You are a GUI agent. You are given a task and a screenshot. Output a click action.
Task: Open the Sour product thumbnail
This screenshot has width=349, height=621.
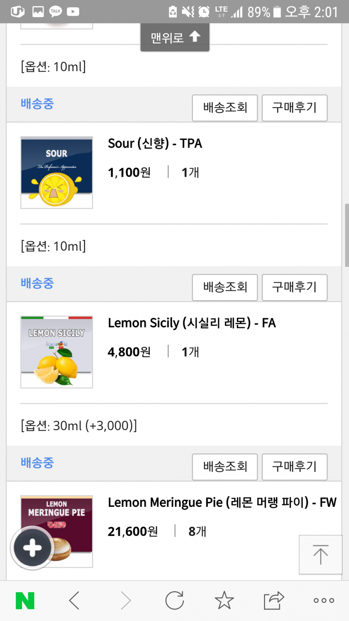57,172
